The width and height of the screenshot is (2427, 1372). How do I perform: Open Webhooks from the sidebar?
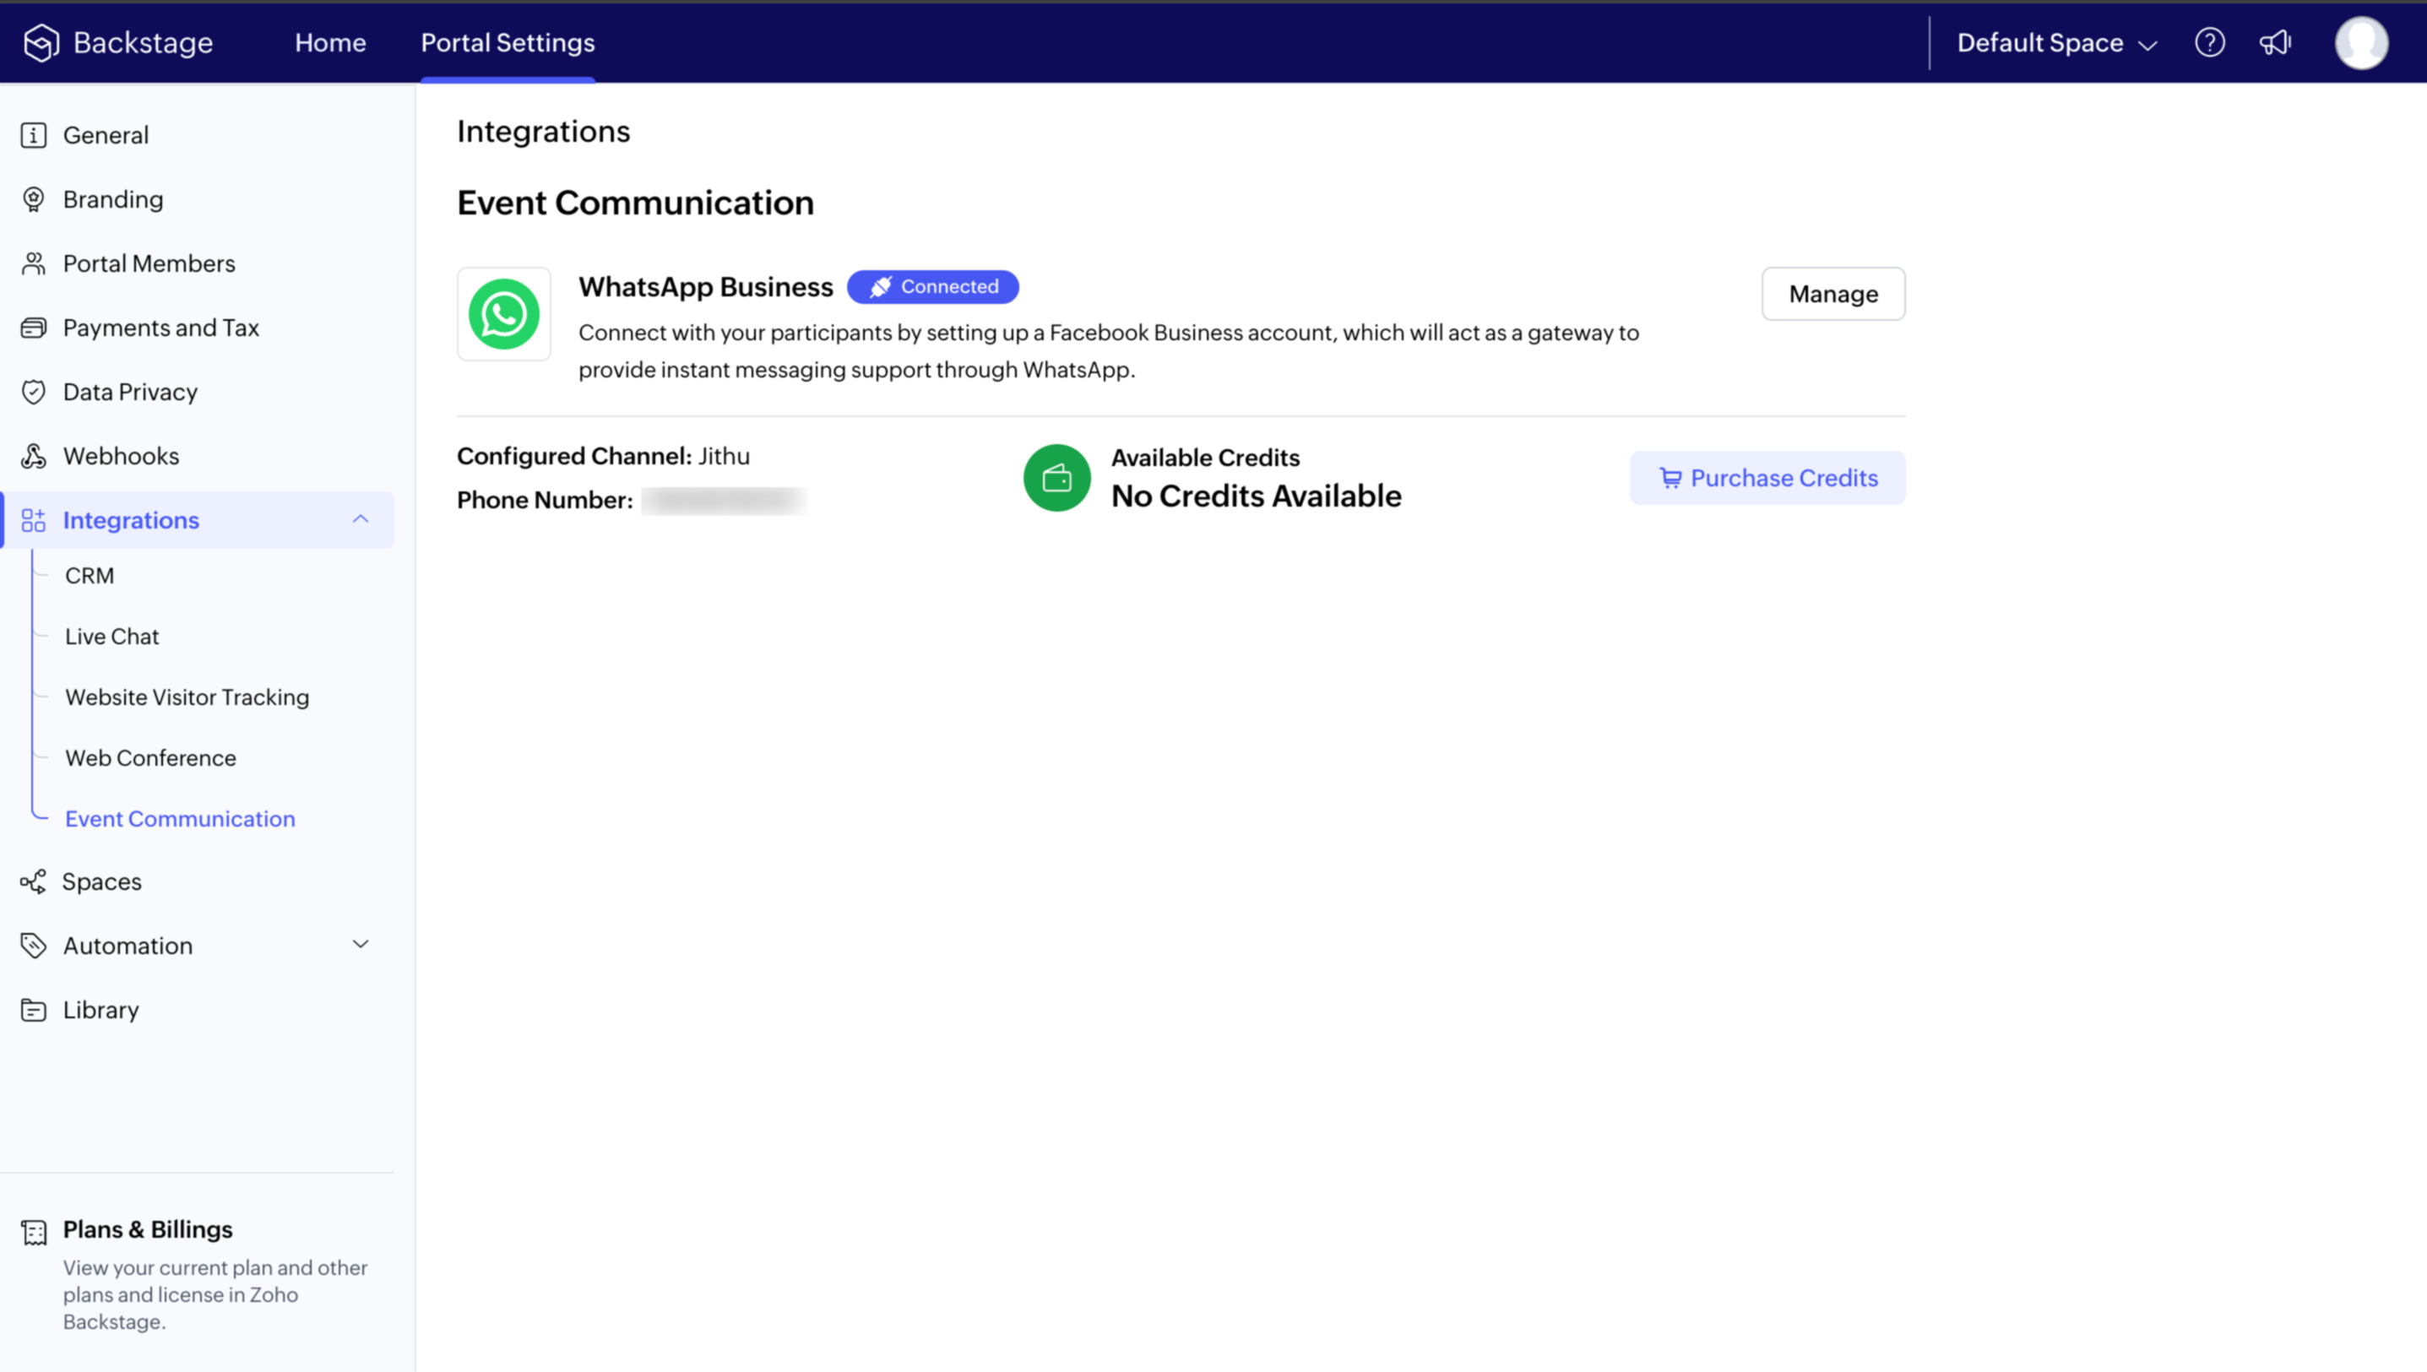tap(121, 456)
